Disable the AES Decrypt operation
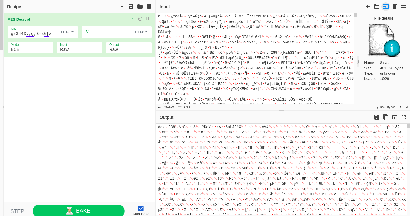Viewport: 410px width, 216px height. click(140, 19)
